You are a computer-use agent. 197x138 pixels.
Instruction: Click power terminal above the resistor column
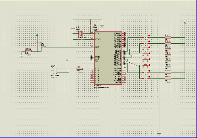click(185, 23)
